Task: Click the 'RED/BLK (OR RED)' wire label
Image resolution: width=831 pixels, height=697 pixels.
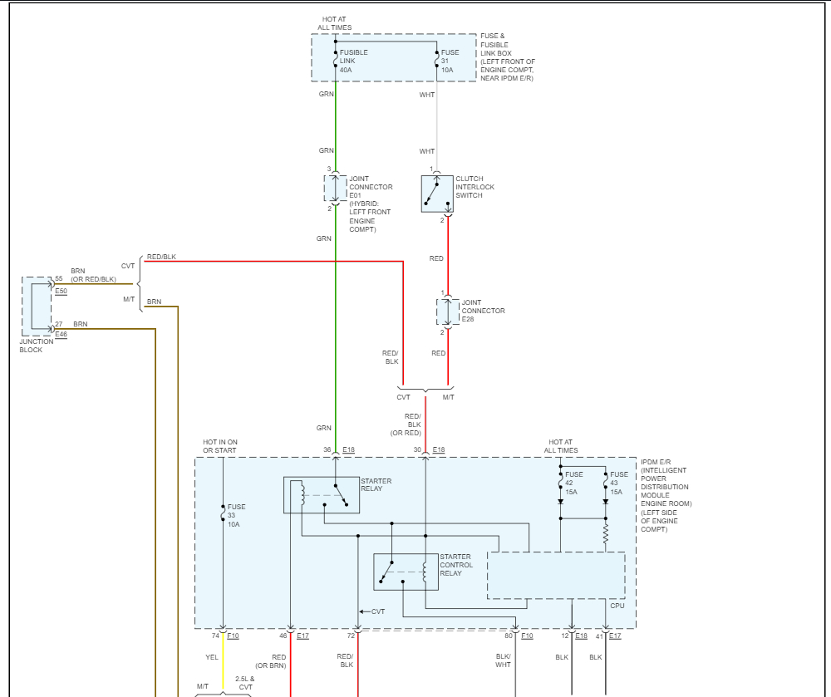Action: coord(406,425)
